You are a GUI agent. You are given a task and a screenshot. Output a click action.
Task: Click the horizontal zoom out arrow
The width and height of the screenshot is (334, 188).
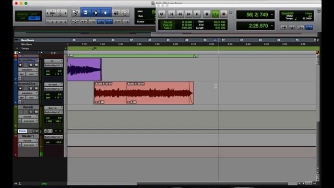click(x=47, y=13)
